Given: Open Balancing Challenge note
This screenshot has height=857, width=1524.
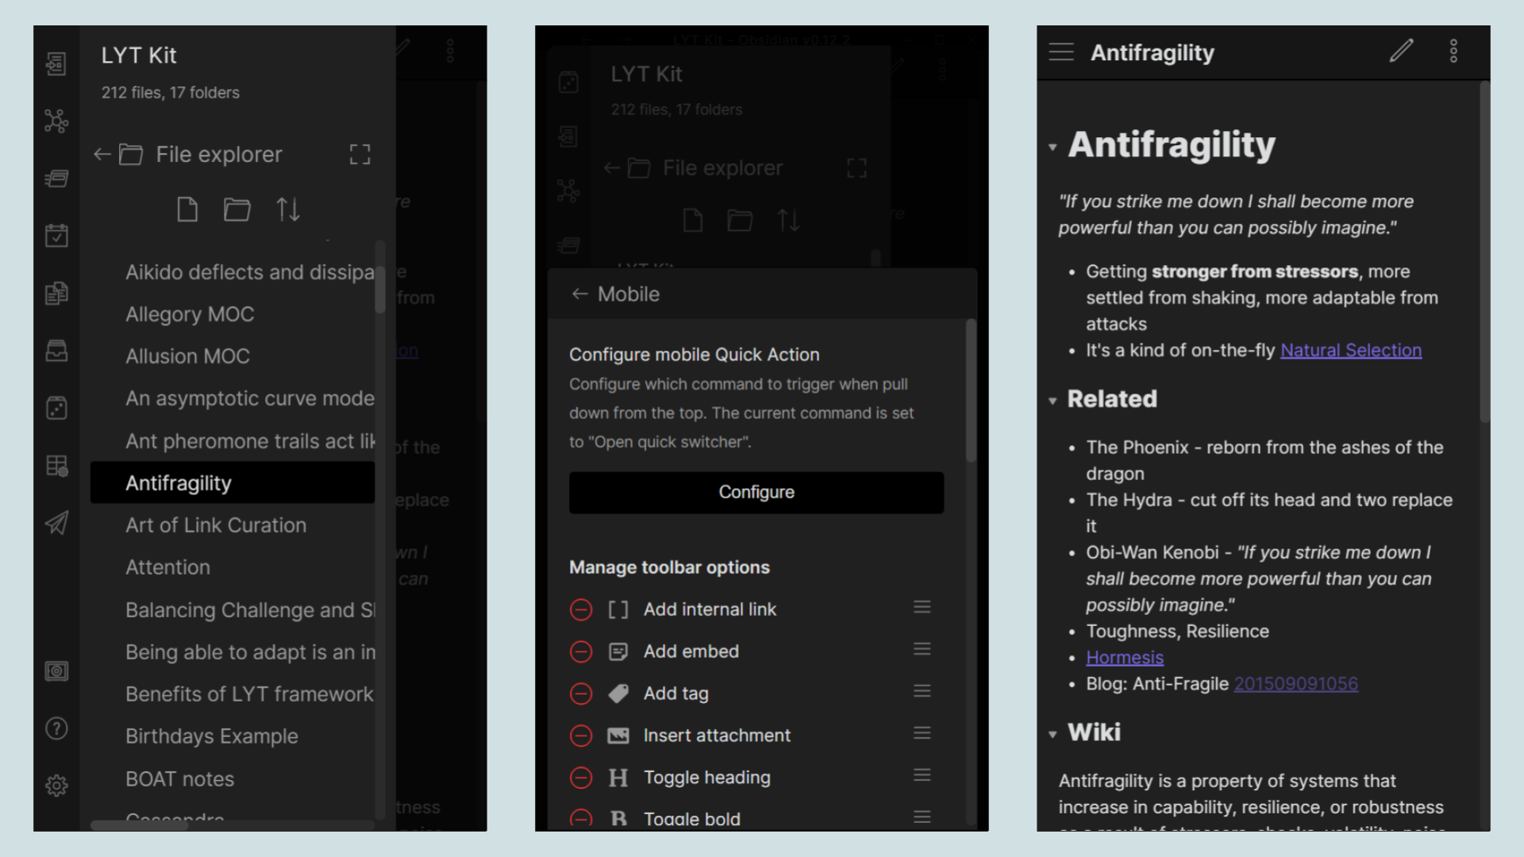Looking at the screenshot, I should 233,609.
